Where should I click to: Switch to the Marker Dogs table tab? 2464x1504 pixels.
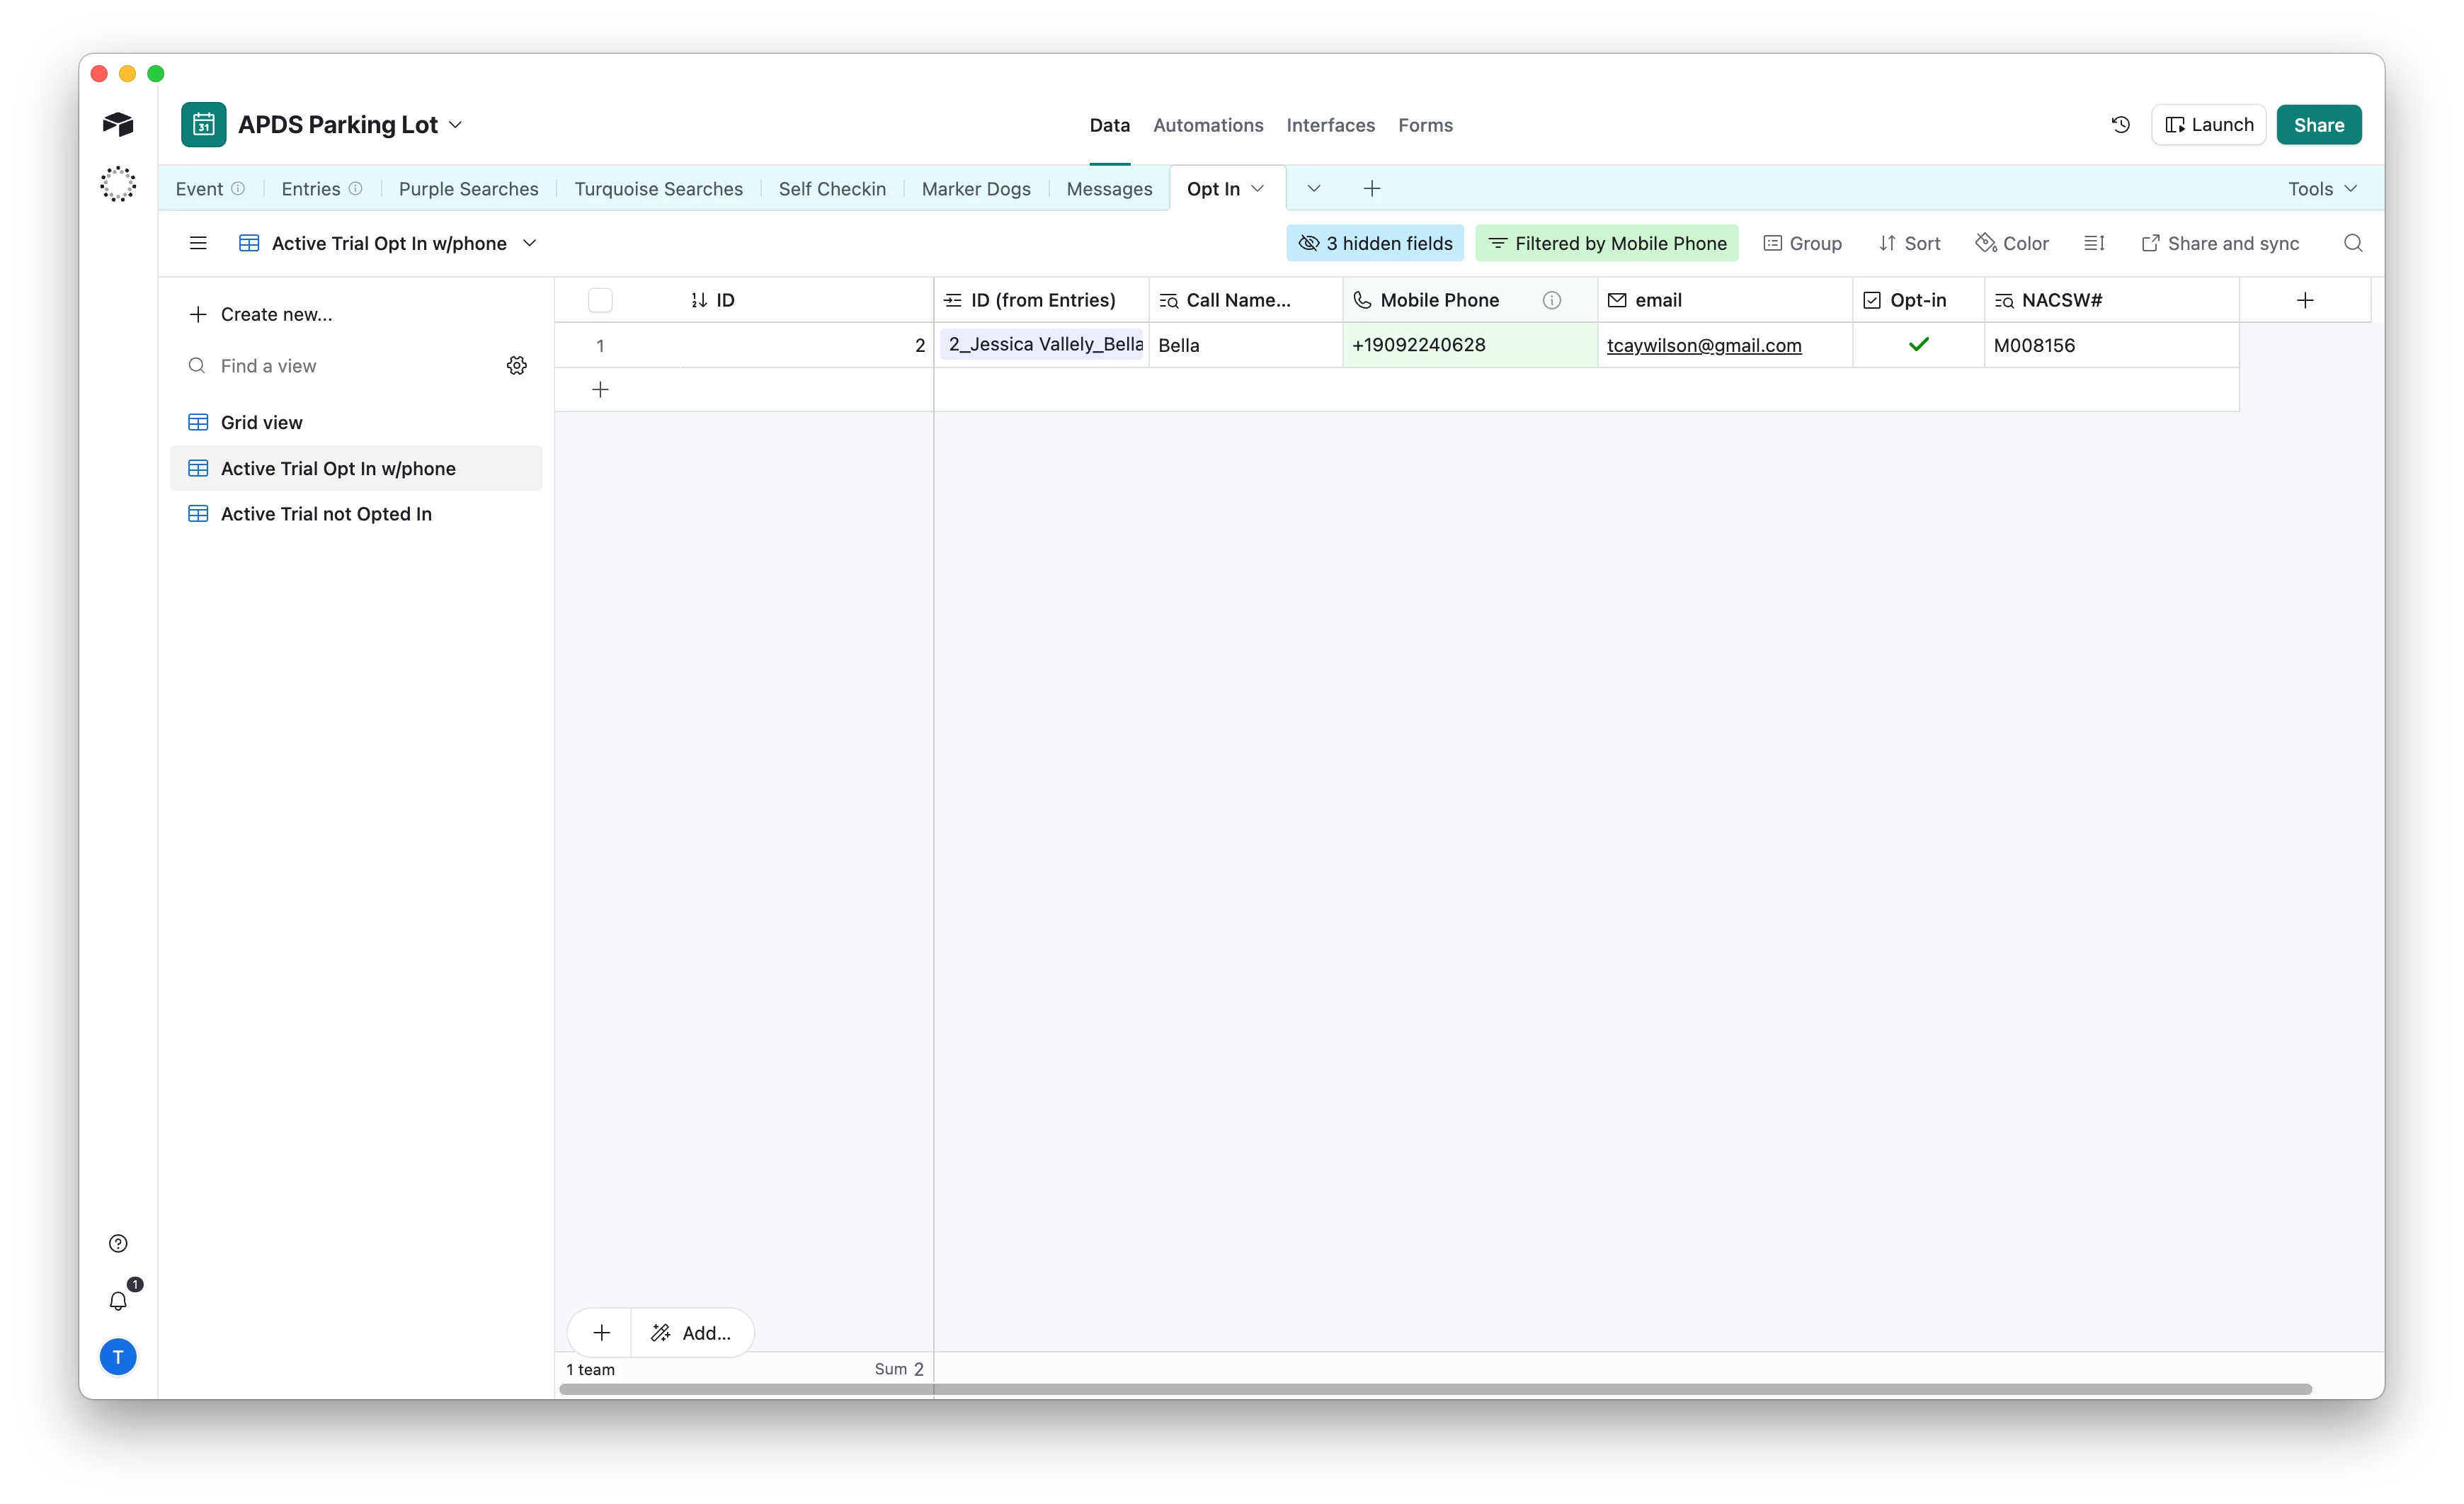(975, 189)
